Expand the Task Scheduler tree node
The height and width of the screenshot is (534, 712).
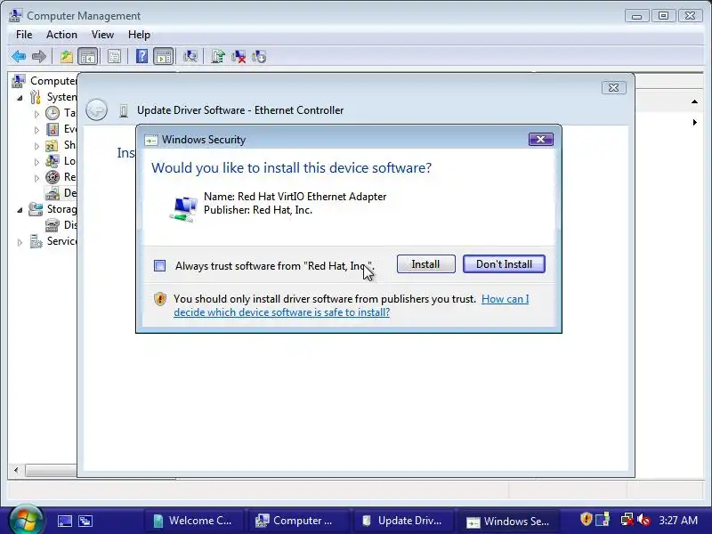(x=36, y=114)
